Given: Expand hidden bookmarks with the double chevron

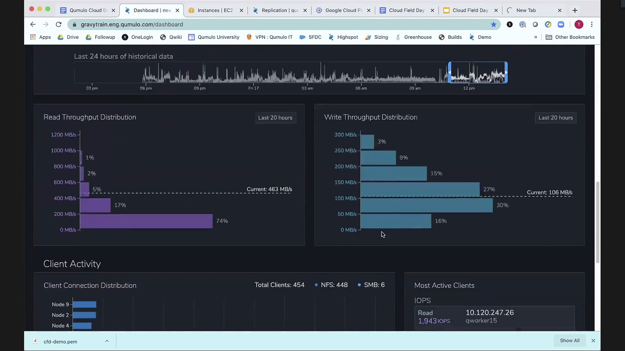Looking at the screenshot, I should pyautogui.click(x=535, y=37).
